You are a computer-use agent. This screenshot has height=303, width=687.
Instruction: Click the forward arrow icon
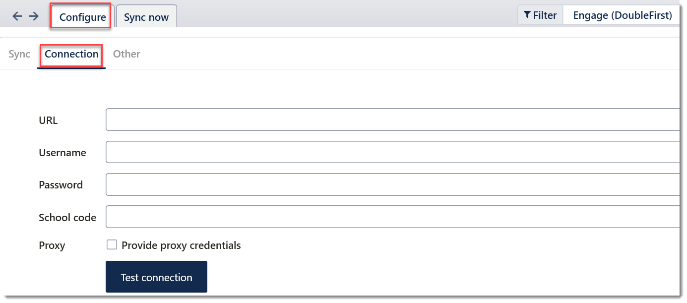[x=34, y=16]
